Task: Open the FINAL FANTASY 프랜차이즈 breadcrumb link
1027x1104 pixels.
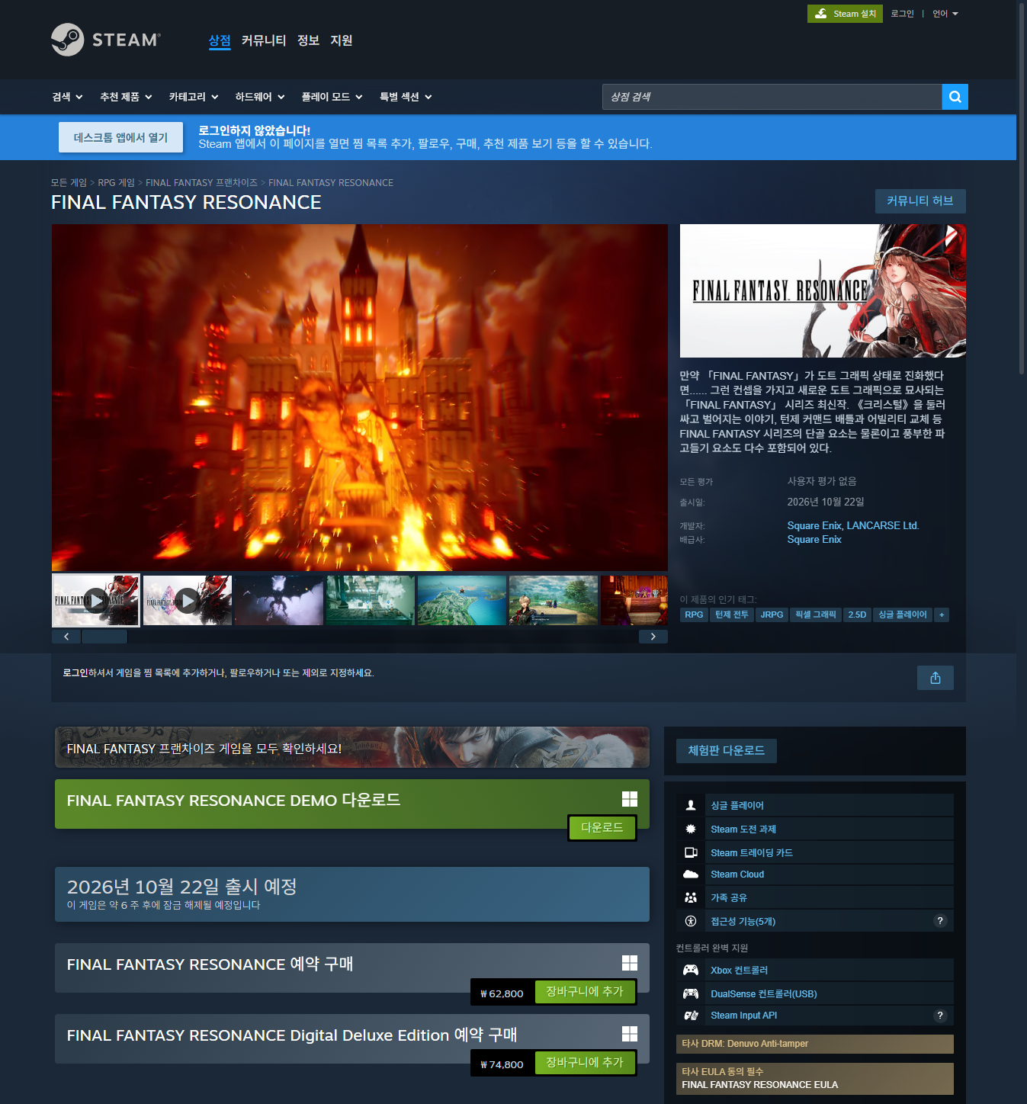Action: pyautogui.click(x=201, y=183)
